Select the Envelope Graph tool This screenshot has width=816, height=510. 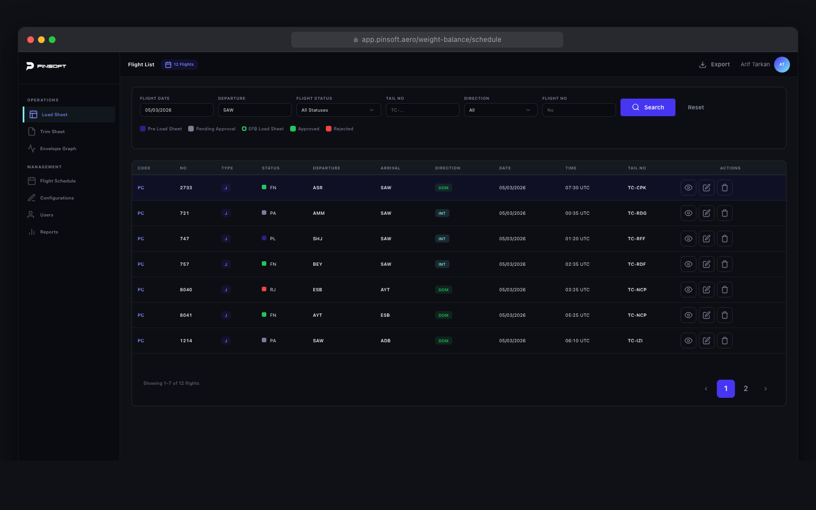pyautogui.click(x=57, y=148)
